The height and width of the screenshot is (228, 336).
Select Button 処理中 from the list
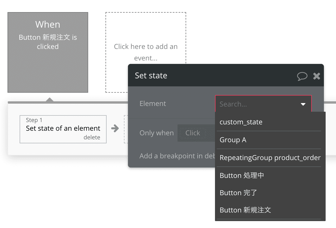[x=242, y=175]
